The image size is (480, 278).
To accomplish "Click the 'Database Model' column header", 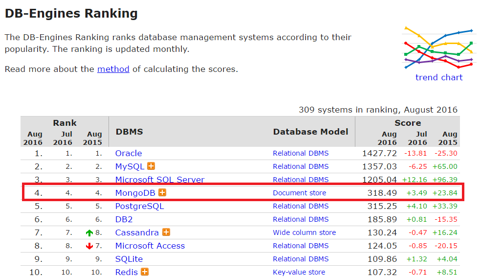I will (x=311, y=132).
